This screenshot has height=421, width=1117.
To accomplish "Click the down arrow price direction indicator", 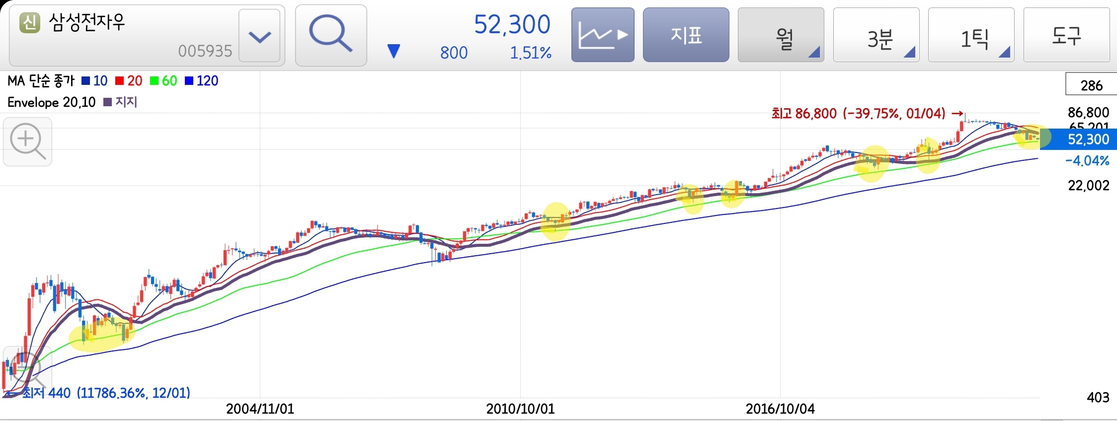I will tap(394, 51).
